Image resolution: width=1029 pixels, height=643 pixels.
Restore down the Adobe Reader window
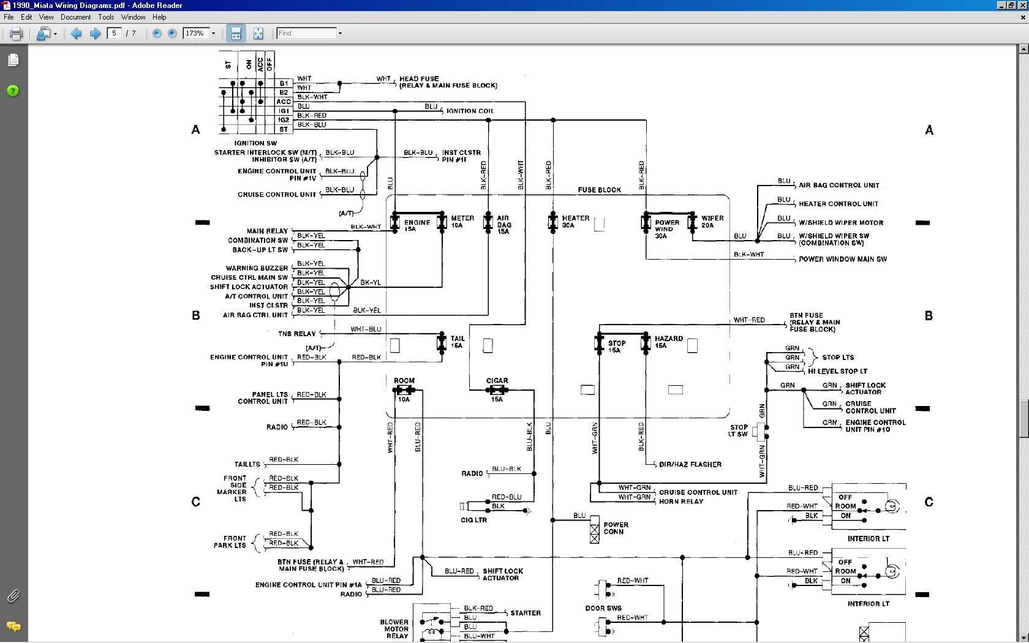tap(1012, 5)
